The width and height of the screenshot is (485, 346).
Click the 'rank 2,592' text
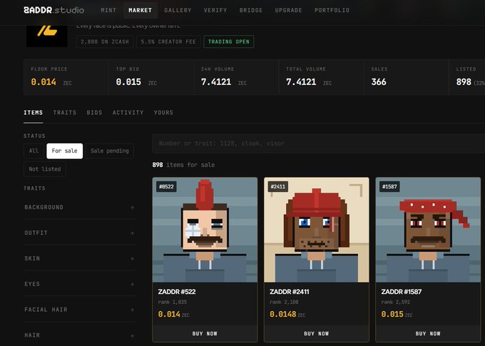(x=396, y=302)
